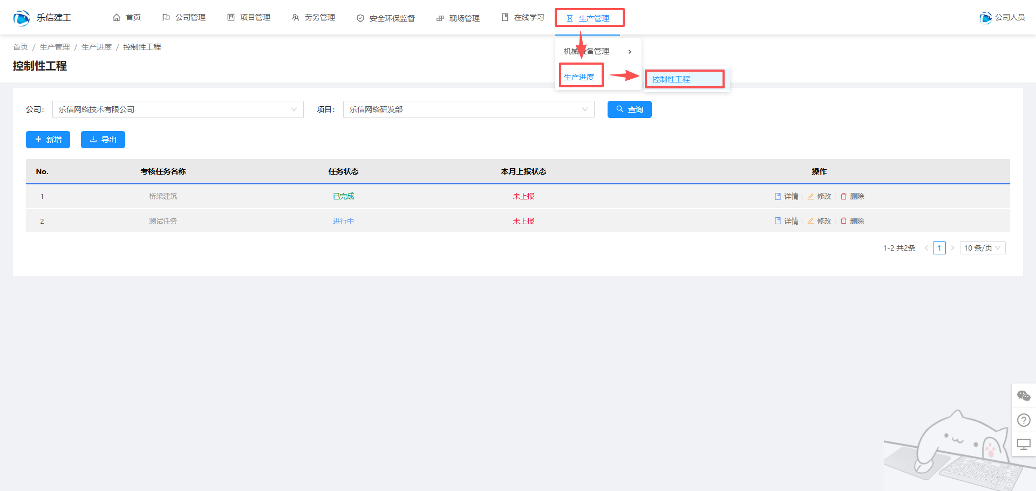The image size is (1036, 491).
Task: Expand the 机械设备管理 submenu
Action: (x=597, y=51)
